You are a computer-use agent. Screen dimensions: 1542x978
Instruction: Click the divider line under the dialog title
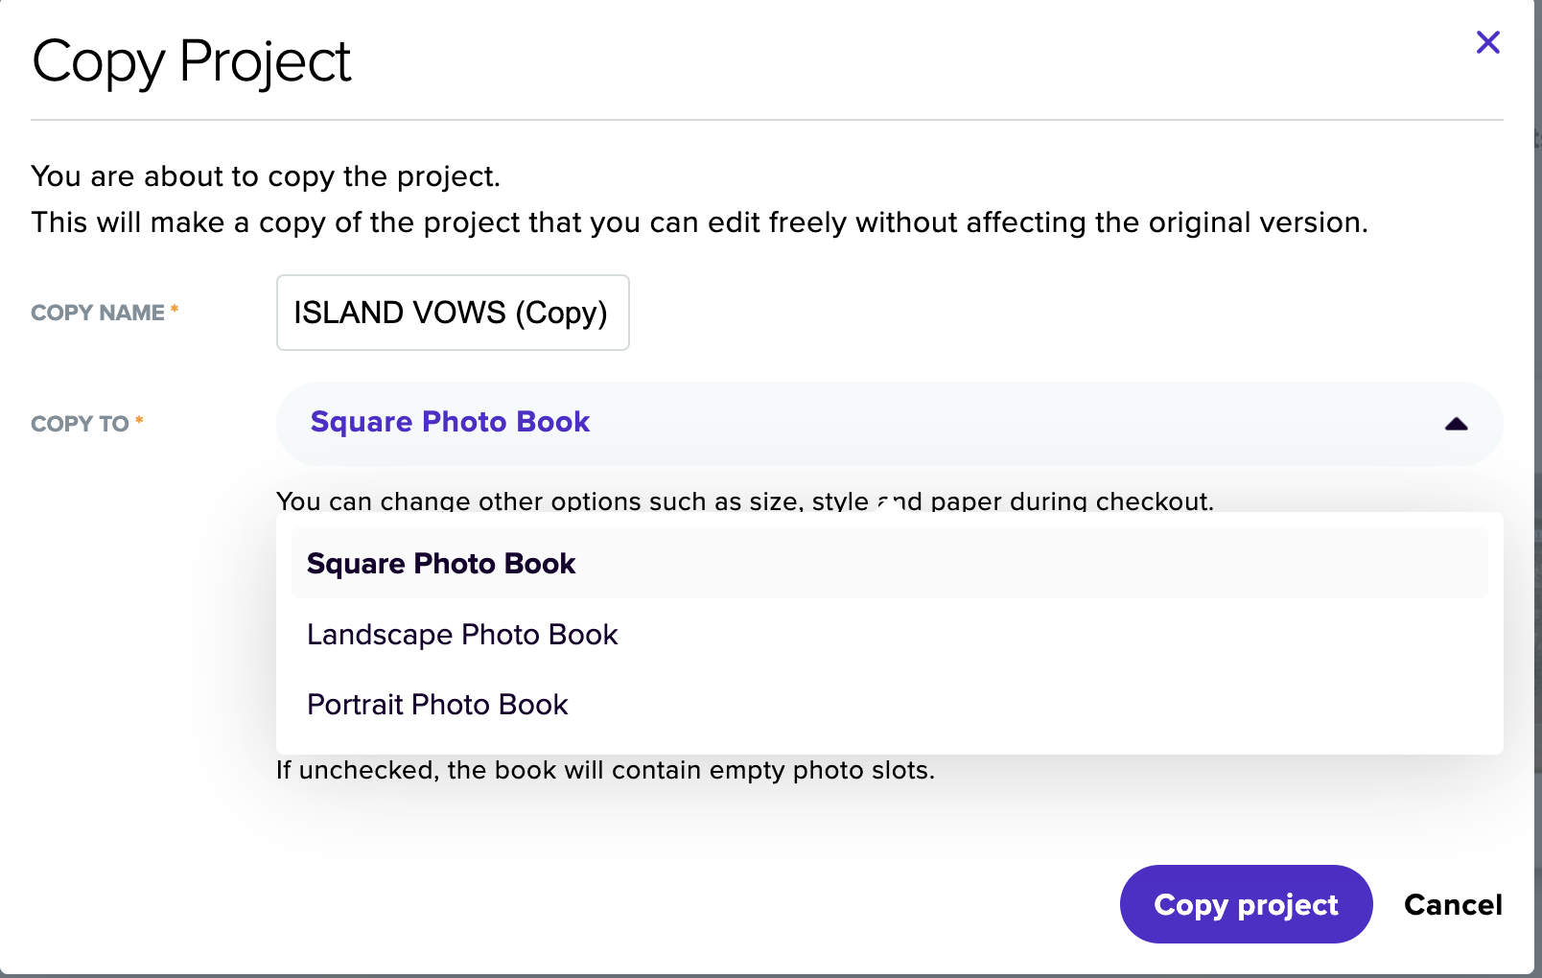click(x=766, y=120)
